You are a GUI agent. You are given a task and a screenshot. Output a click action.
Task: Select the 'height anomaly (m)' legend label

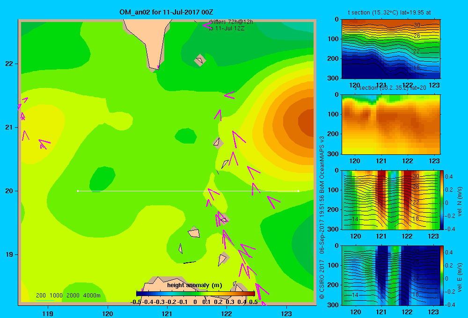click(x=195, y=285)
